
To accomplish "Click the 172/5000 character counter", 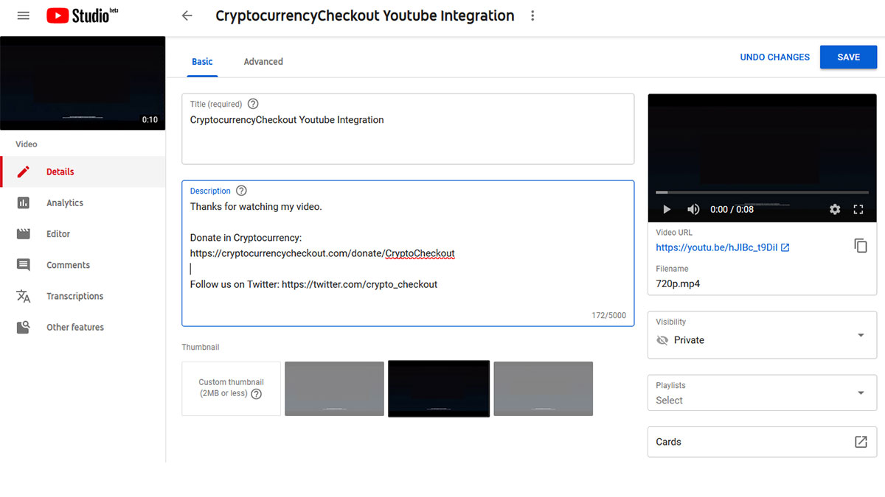I will [608, 315].
